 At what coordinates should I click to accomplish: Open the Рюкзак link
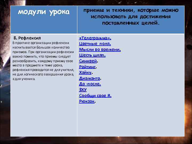[x=87, y=101]
